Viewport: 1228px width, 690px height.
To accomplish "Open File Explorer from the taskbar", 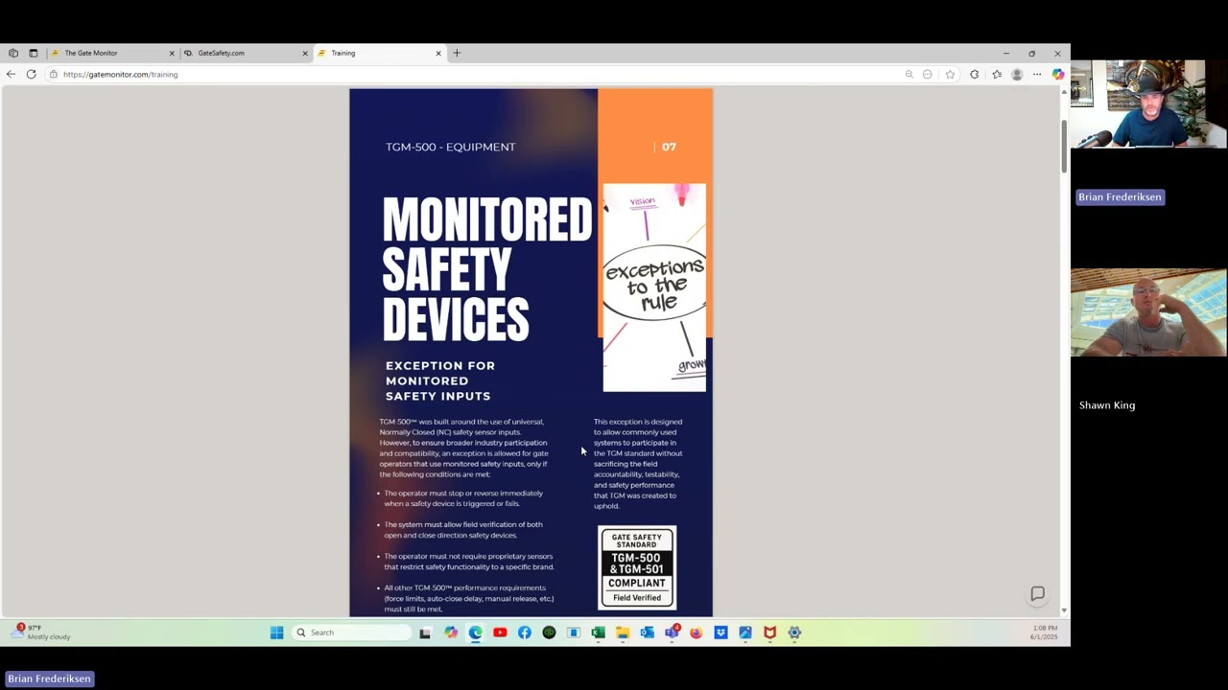I will [623, 632].
